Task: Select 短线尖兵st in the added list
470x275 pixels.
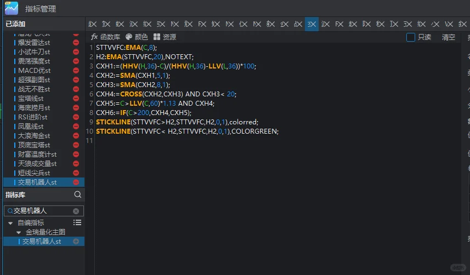Action: point(34,173)
